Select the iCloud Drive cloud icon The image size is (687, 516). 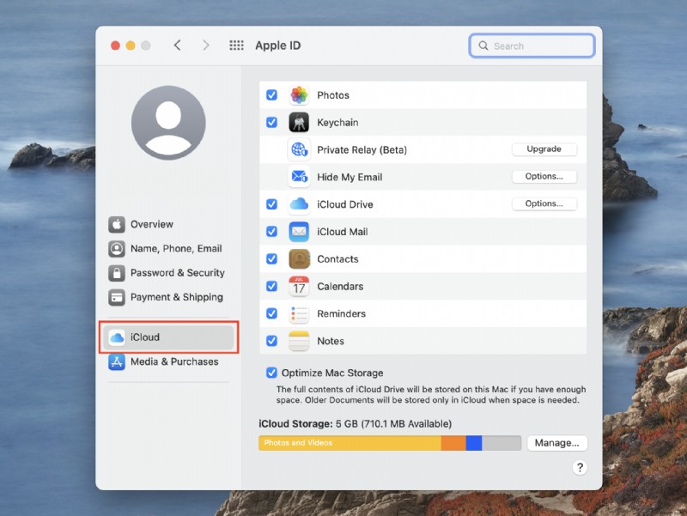pyautogui.click(x=300, y=203)
